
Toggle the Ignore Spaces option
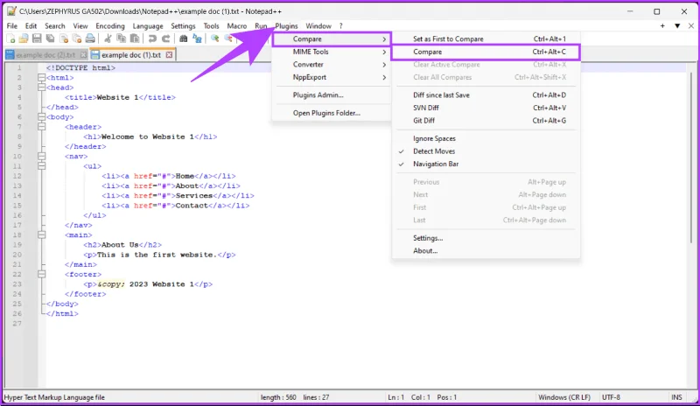click(x=486, y=138)
